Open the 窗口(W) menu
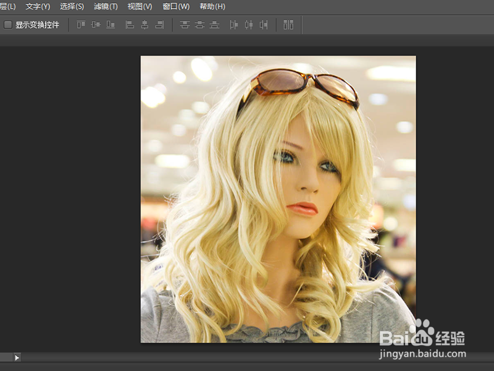 click(176, 6)
